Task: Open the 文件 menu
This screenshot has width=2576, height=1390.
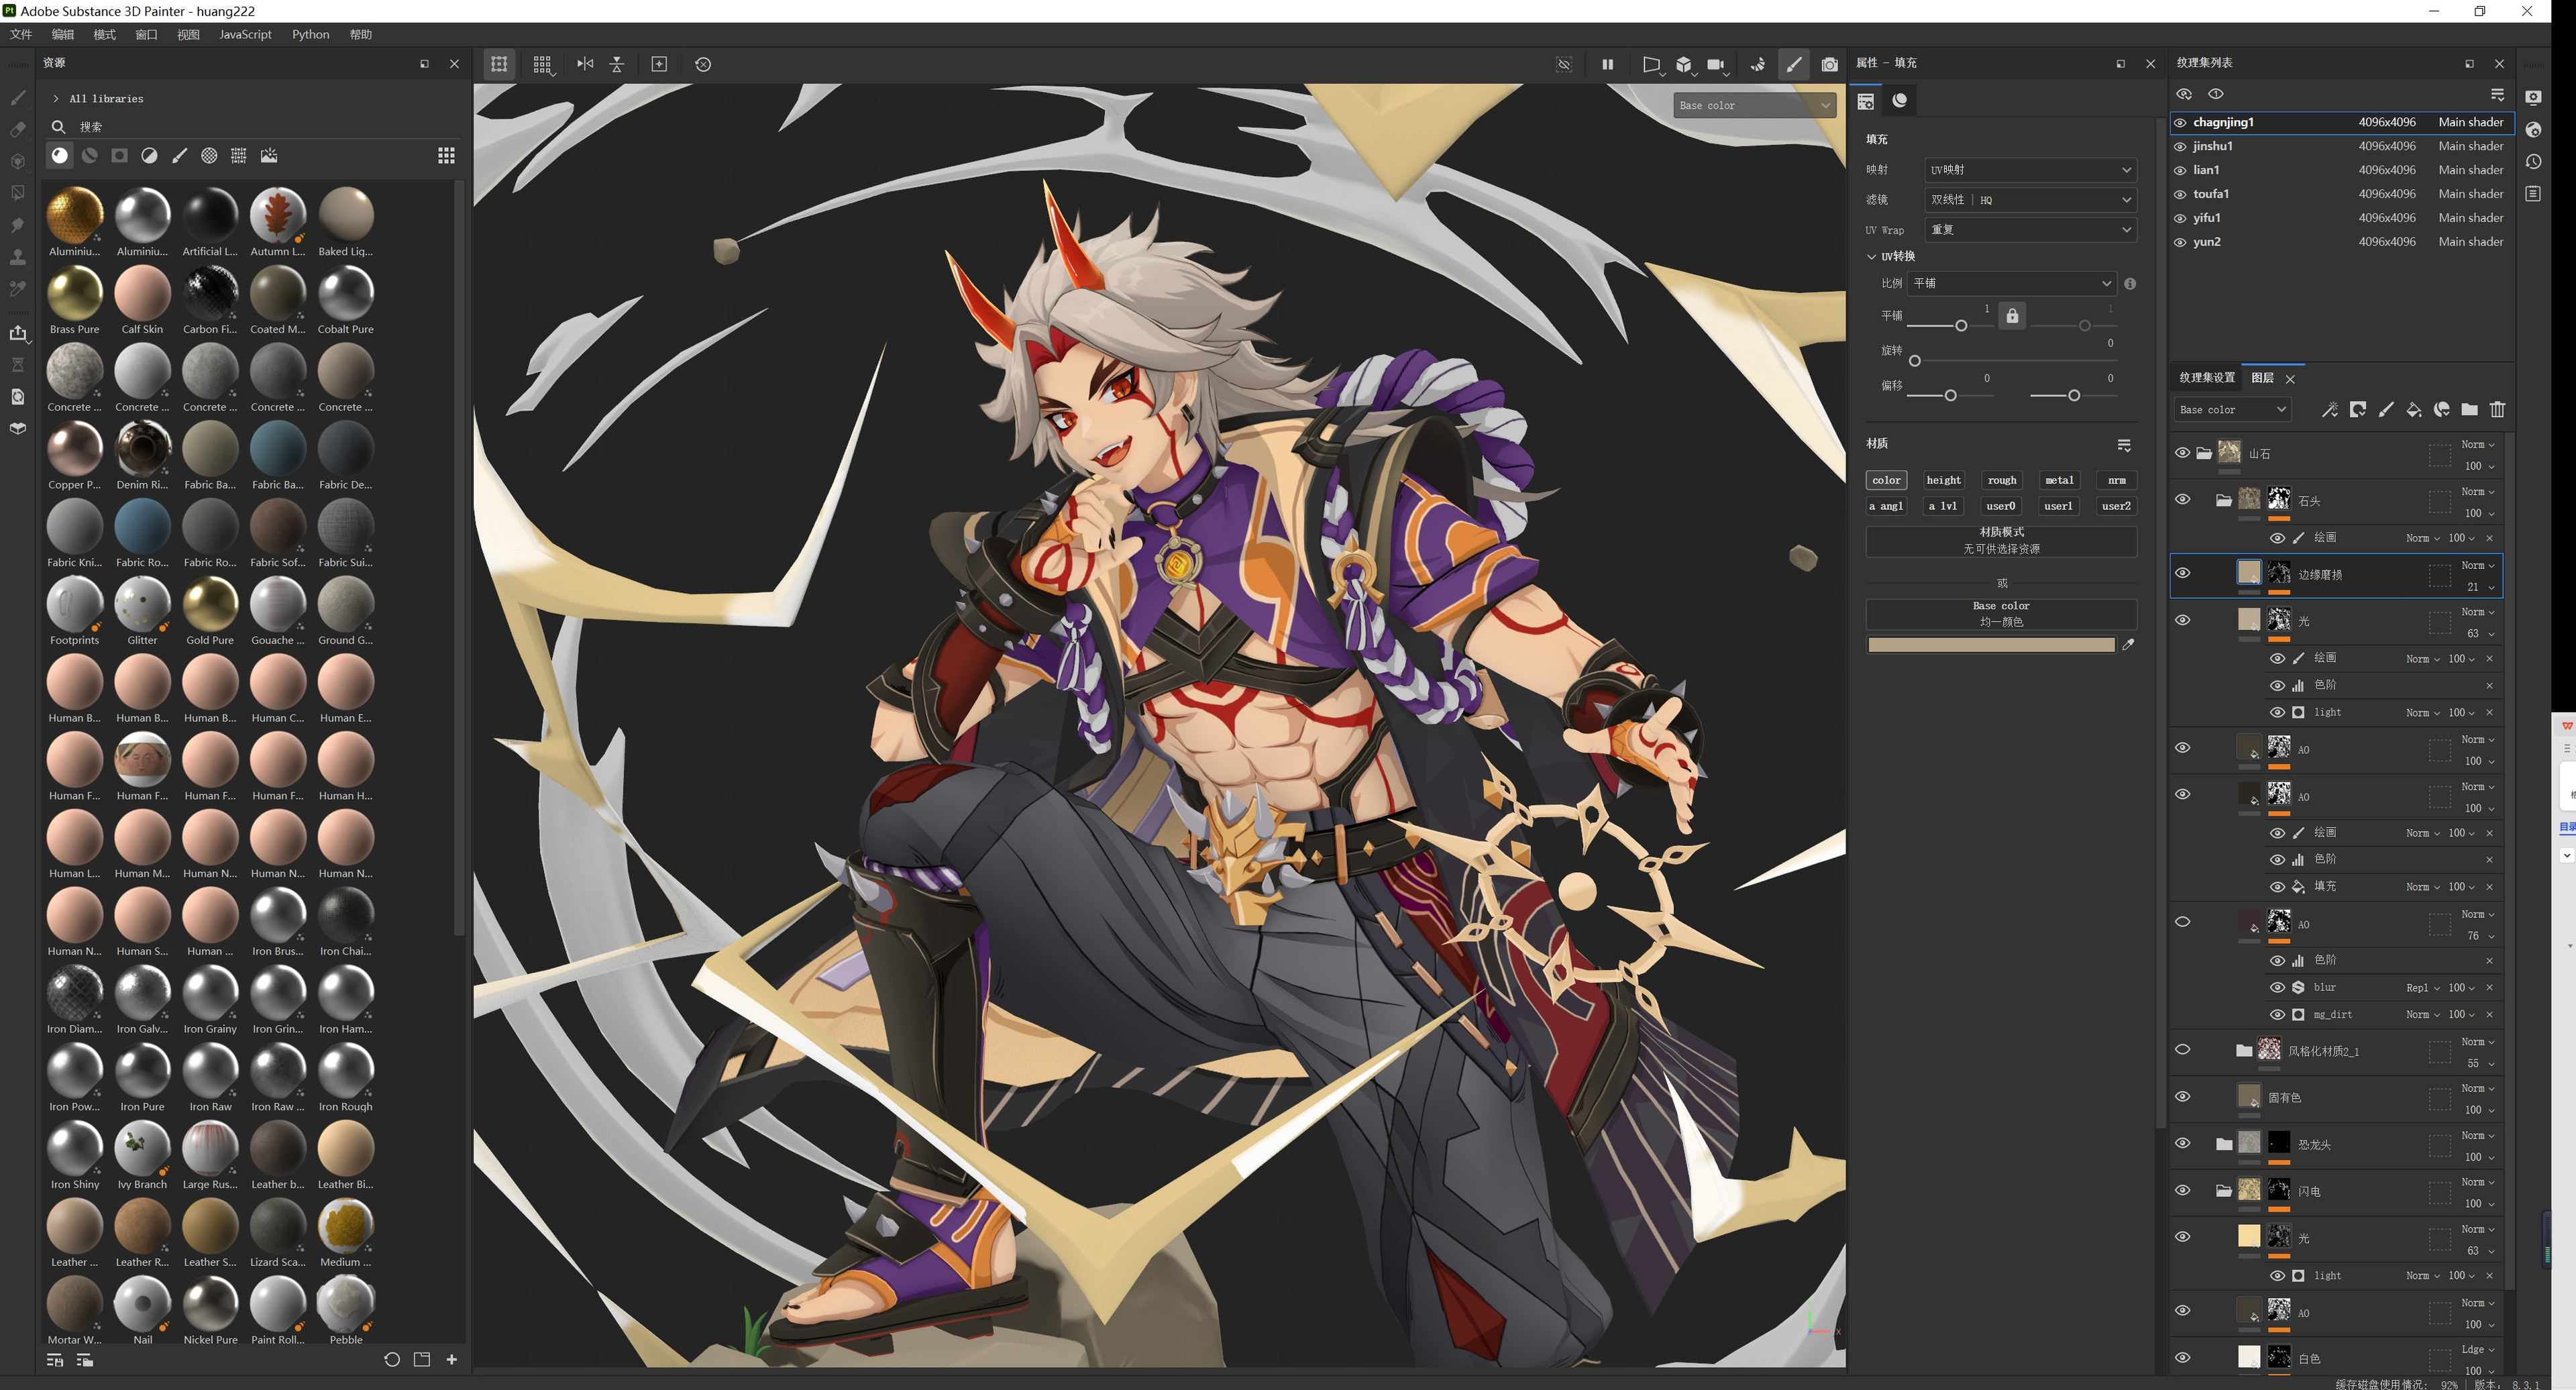Action: [21, 34]
